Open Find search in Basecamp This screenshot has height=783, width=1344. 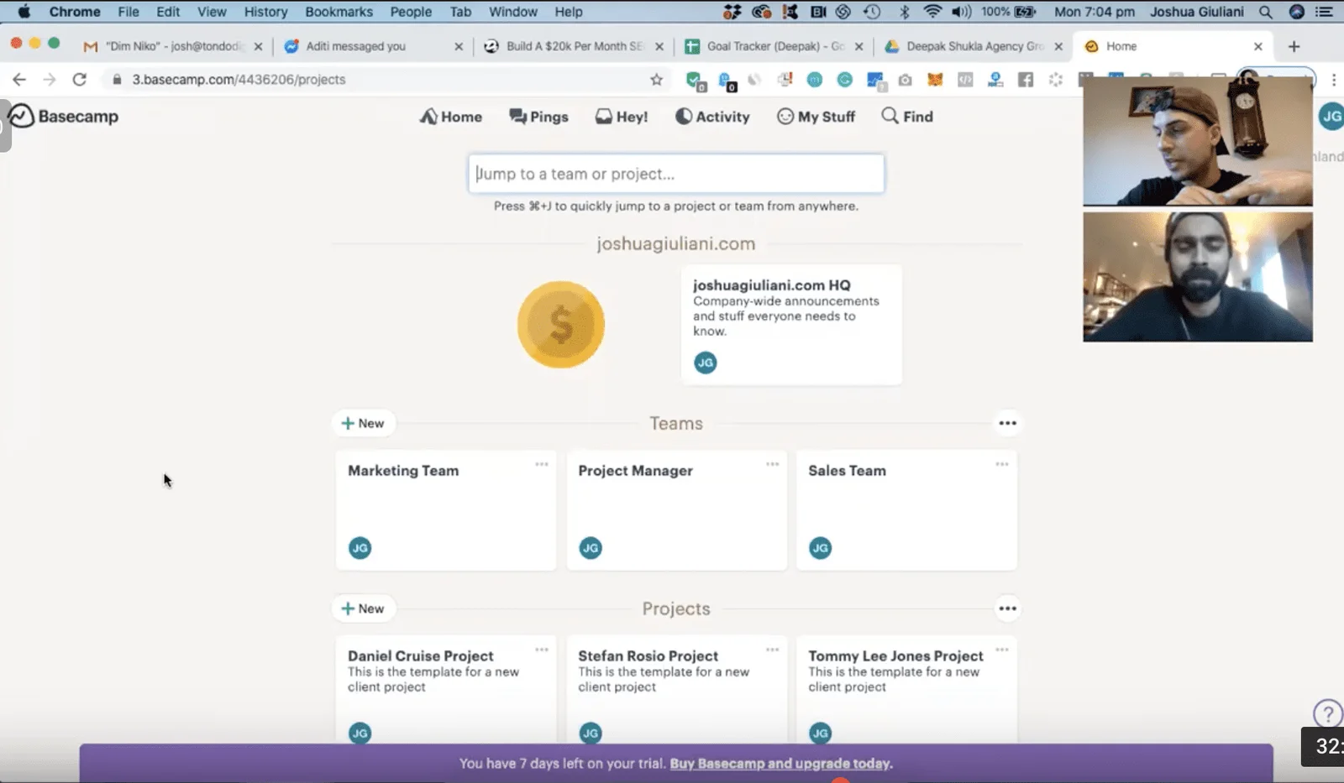[x=907, y=117]
